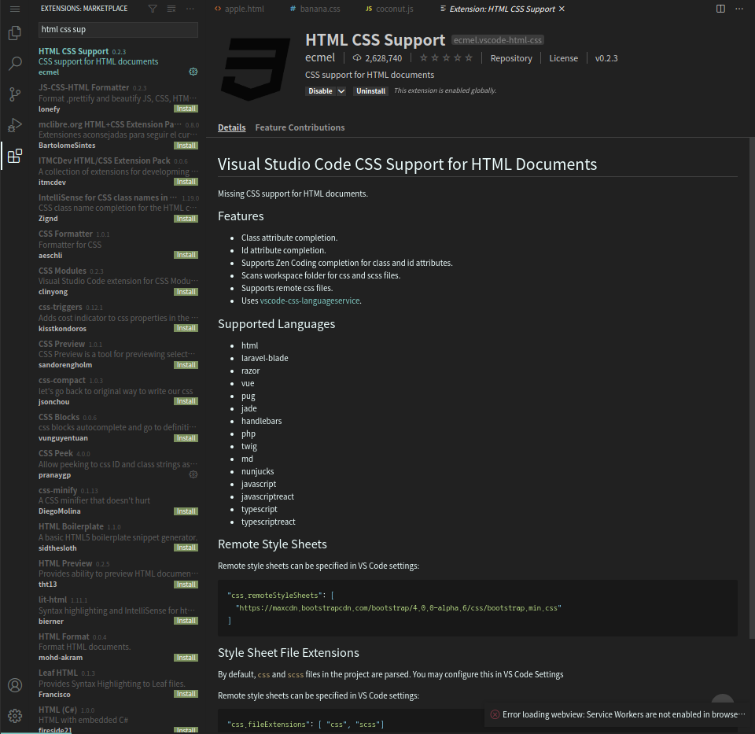
Task: Open Extensions views and more actions
Action: point(190,9)
